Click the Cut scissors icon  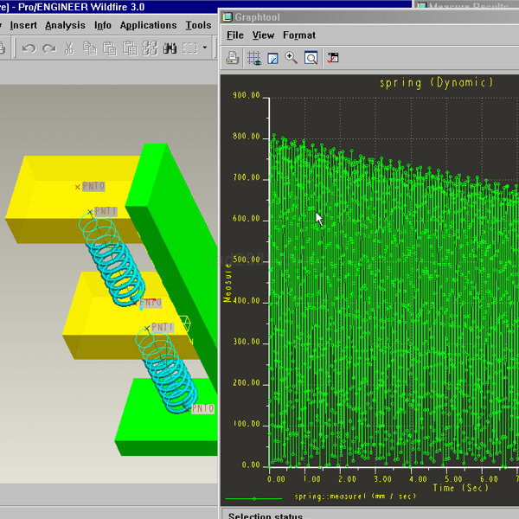pos(69,48)
